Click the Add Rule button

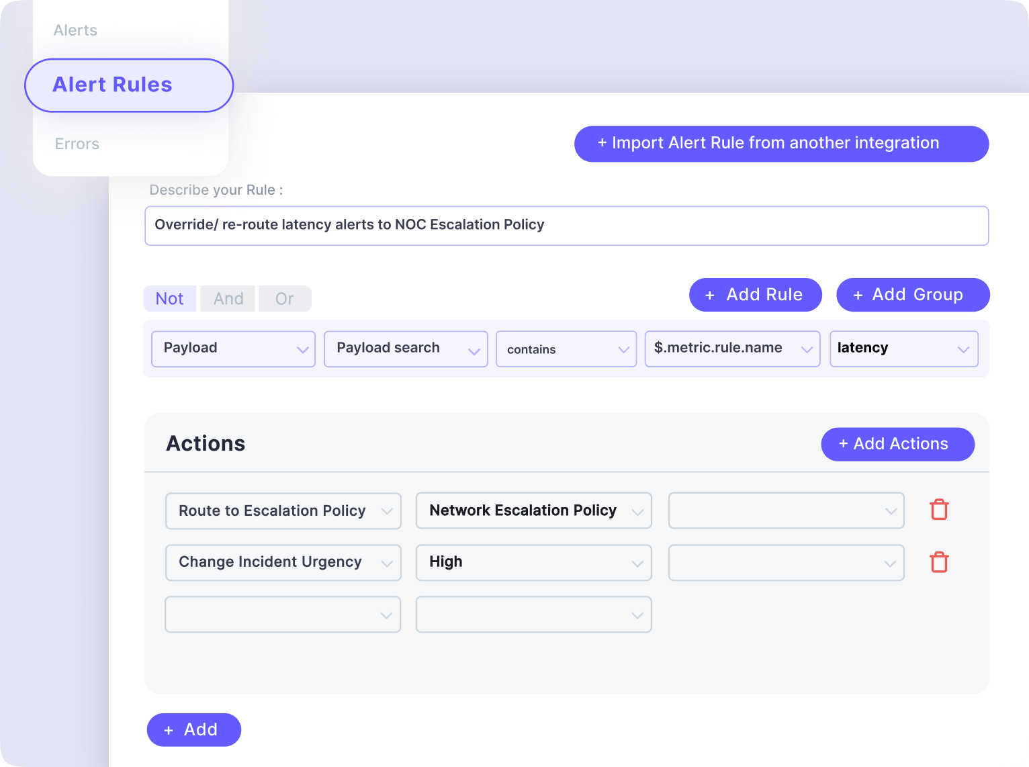click(x=755, y=294)
